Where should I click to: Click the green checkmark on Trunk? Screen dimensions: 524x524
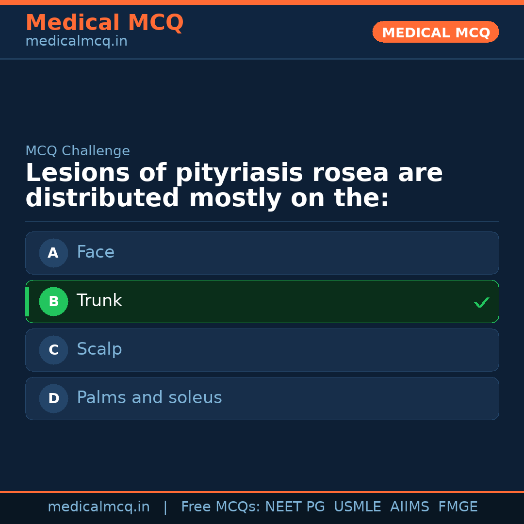click(x=481, y=302)
